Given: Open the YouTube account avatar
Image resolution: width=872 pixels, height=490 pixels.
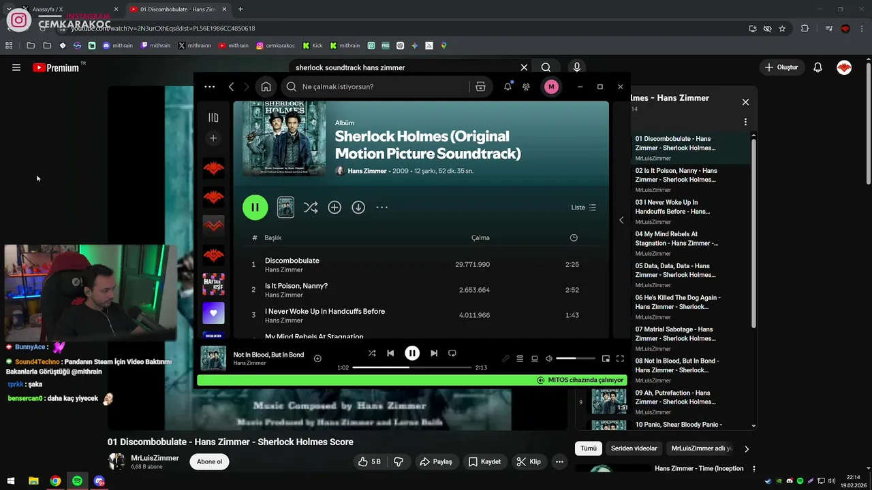Looking at the screenshot, I should pos(844,67).
